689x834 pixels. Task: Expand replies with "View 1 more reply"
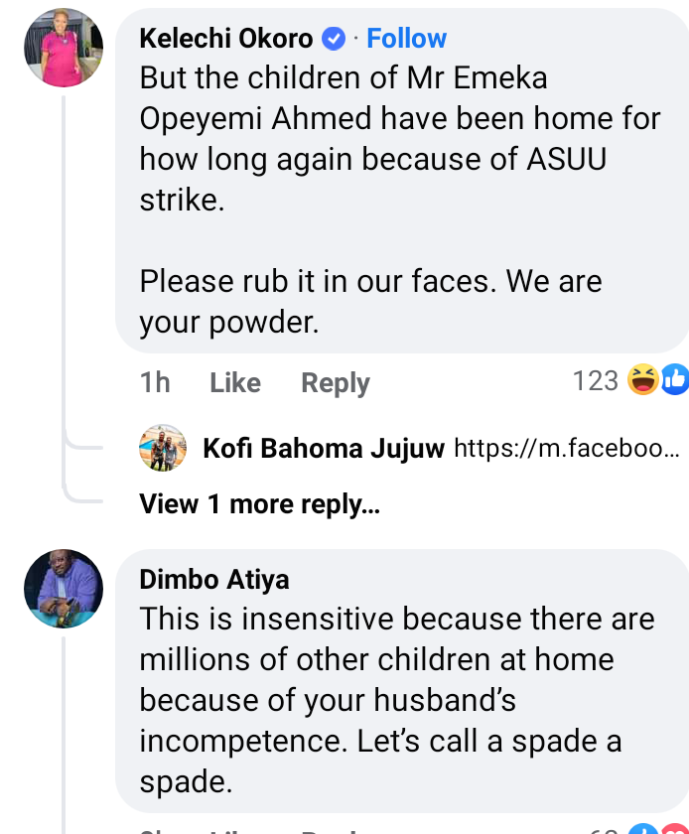tap(259, 504)
